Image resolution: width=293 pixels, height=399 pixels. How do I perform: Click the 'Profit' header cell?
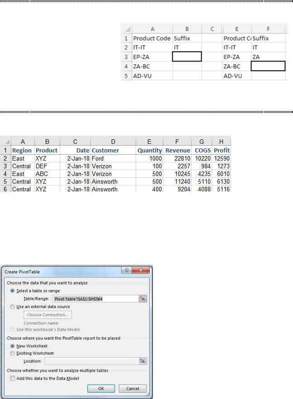[x=221, y=150]
